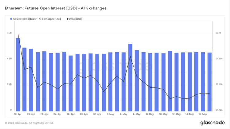Image resolution: width=230 pixels, height=129 pixels.
Task: Click the '16. May' x-axis label
Action: 203,114
